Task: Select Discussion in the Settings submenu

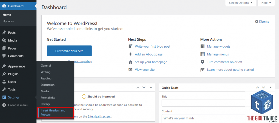Action: point(47,85)
